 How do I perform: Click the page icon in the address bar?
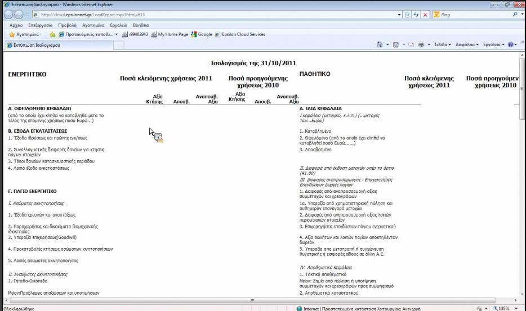point(36,15)
